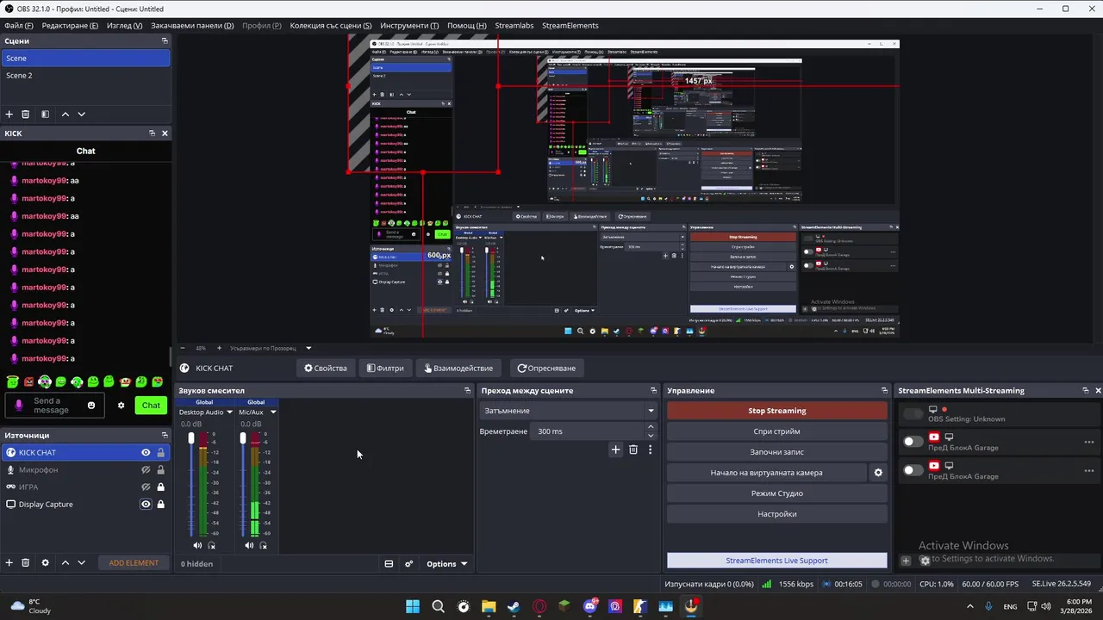The height and width of the screenshot is (620, 1103).
Task: Open the Файл menu
Action: (x=19, y=26)
